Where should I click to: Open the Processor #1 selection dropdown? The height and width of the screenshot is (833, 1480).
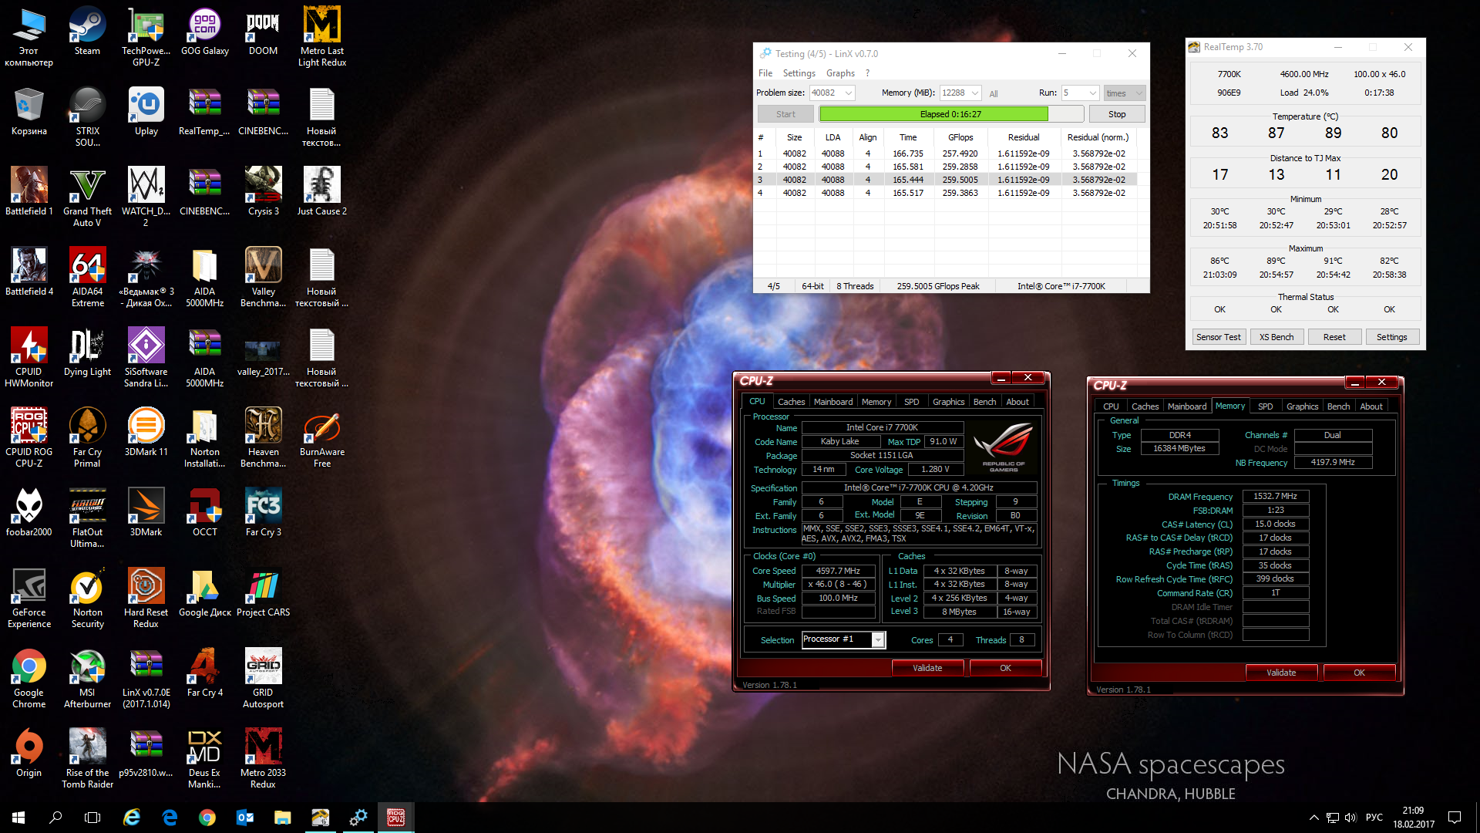(877, 639)
